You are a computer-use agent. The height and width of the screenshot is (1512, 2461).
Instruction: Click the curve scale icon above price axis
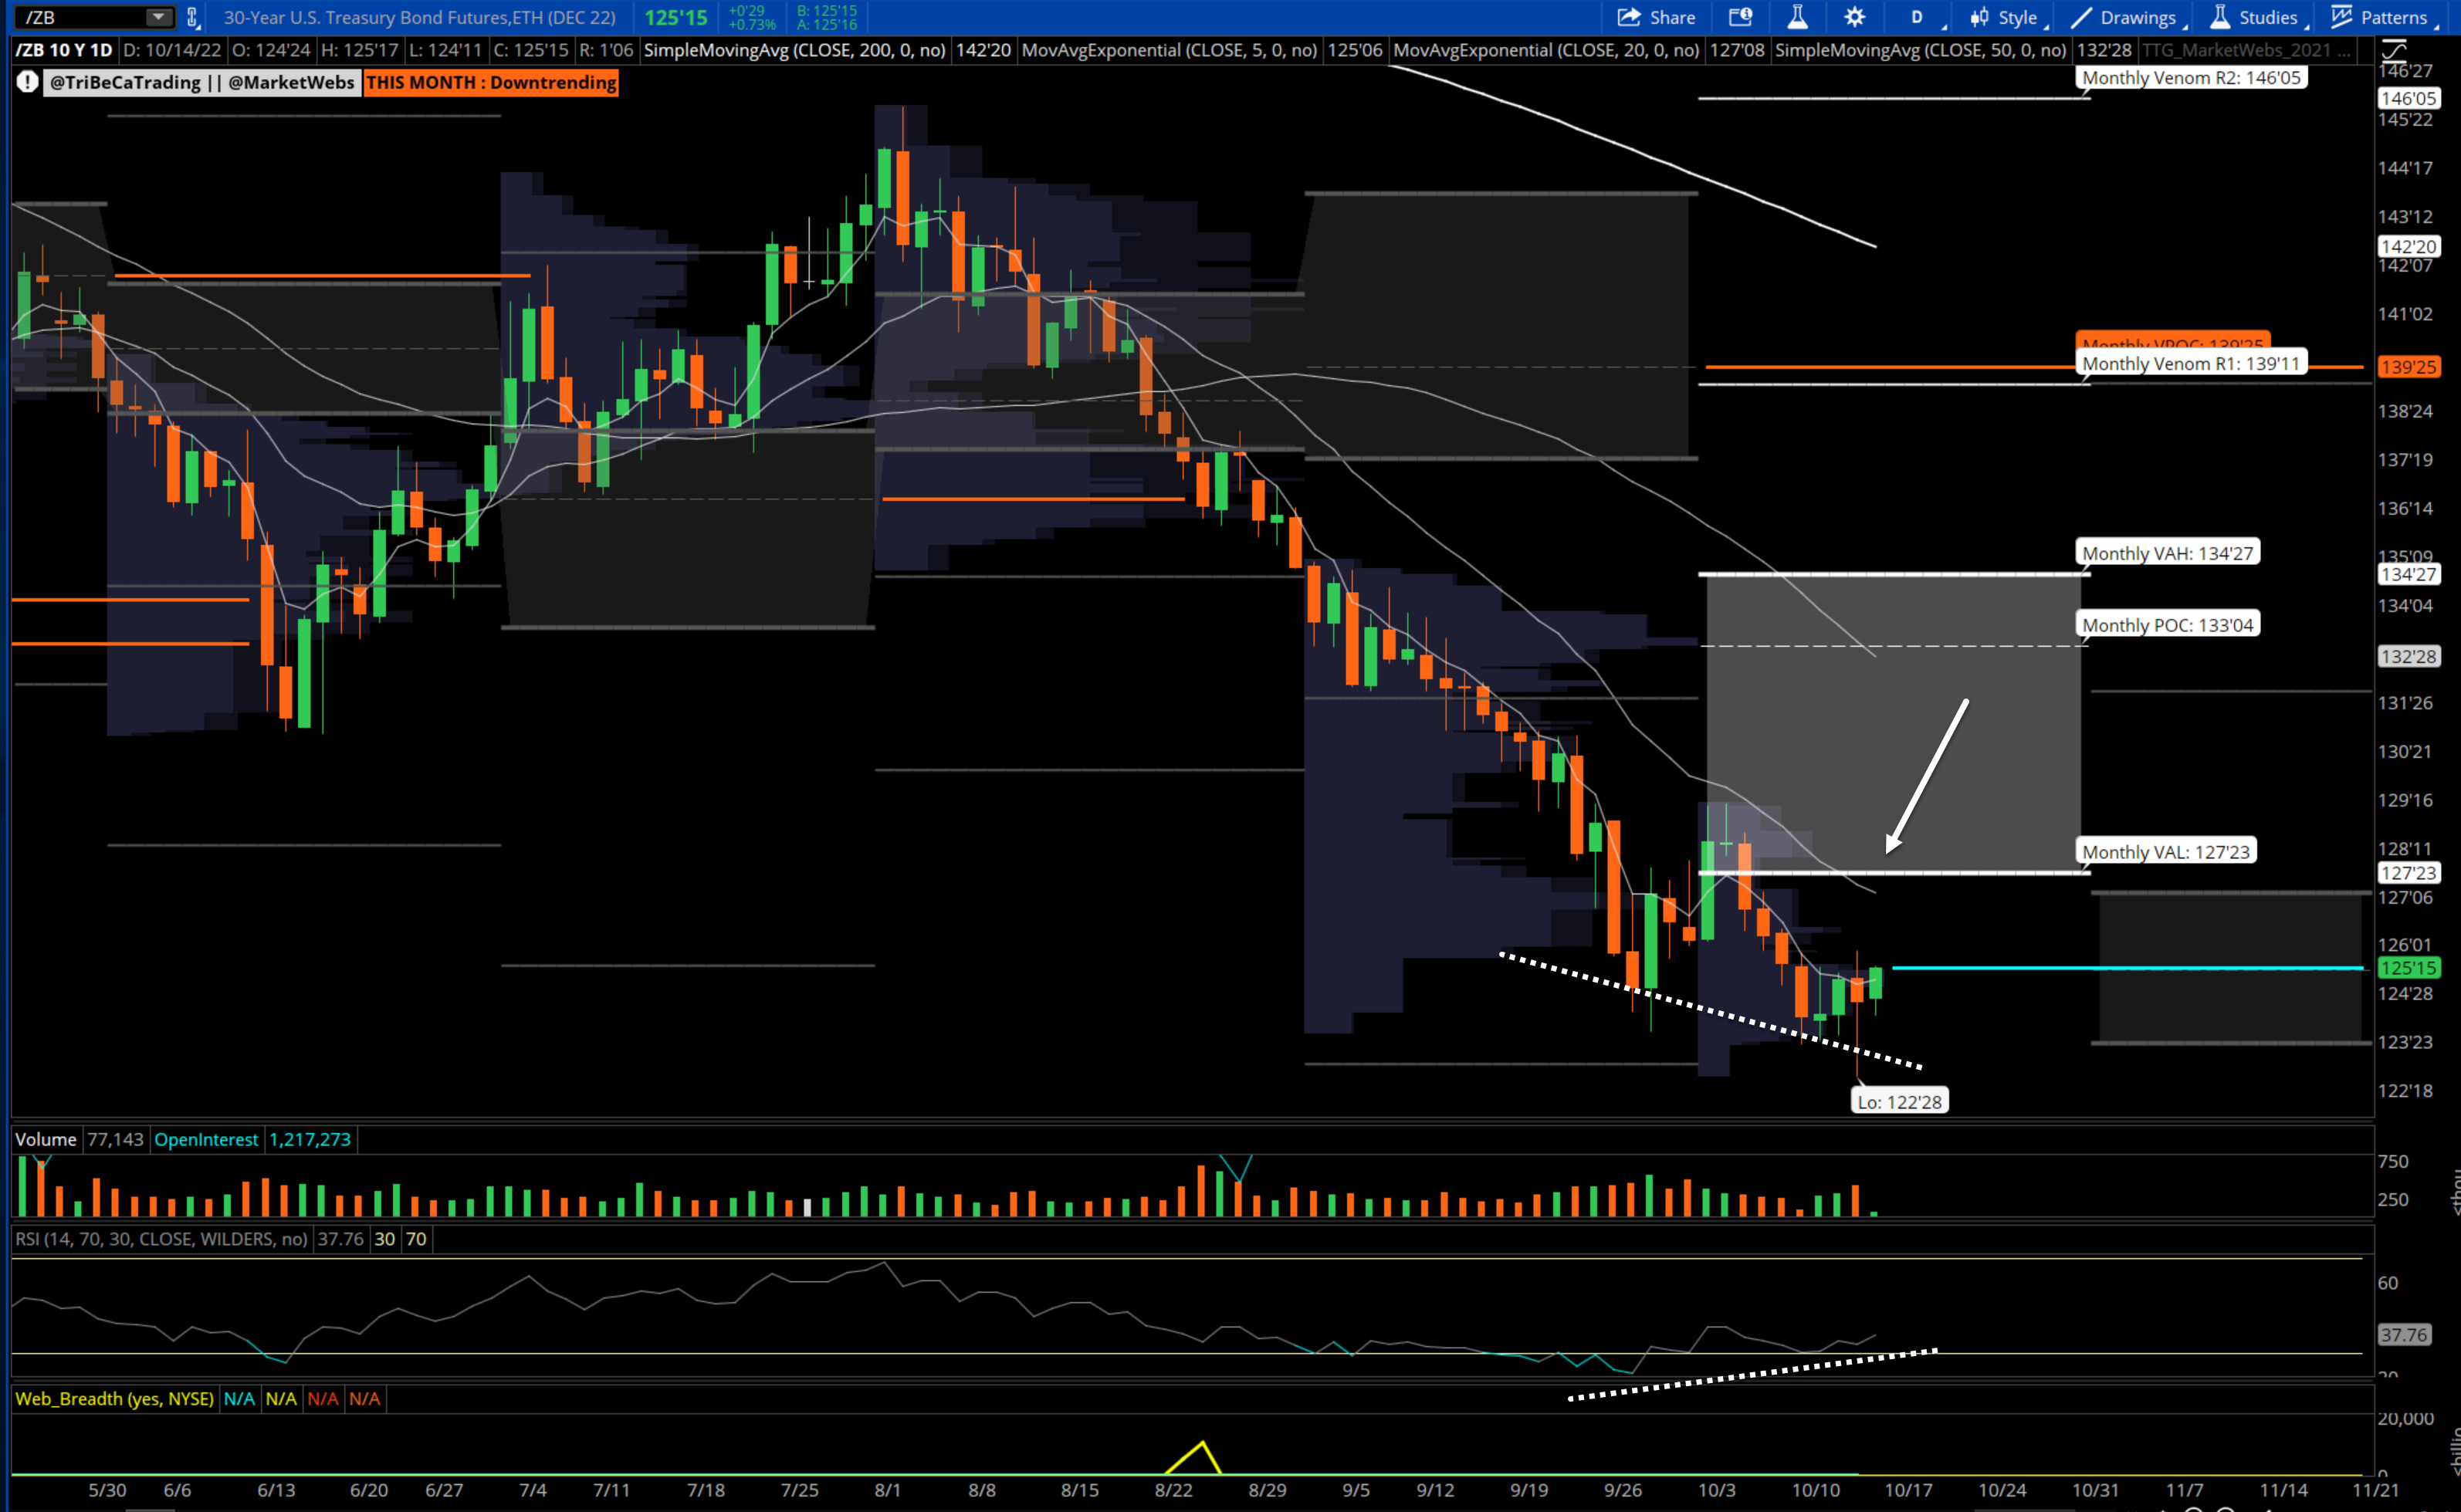(x=2394, y=50)
